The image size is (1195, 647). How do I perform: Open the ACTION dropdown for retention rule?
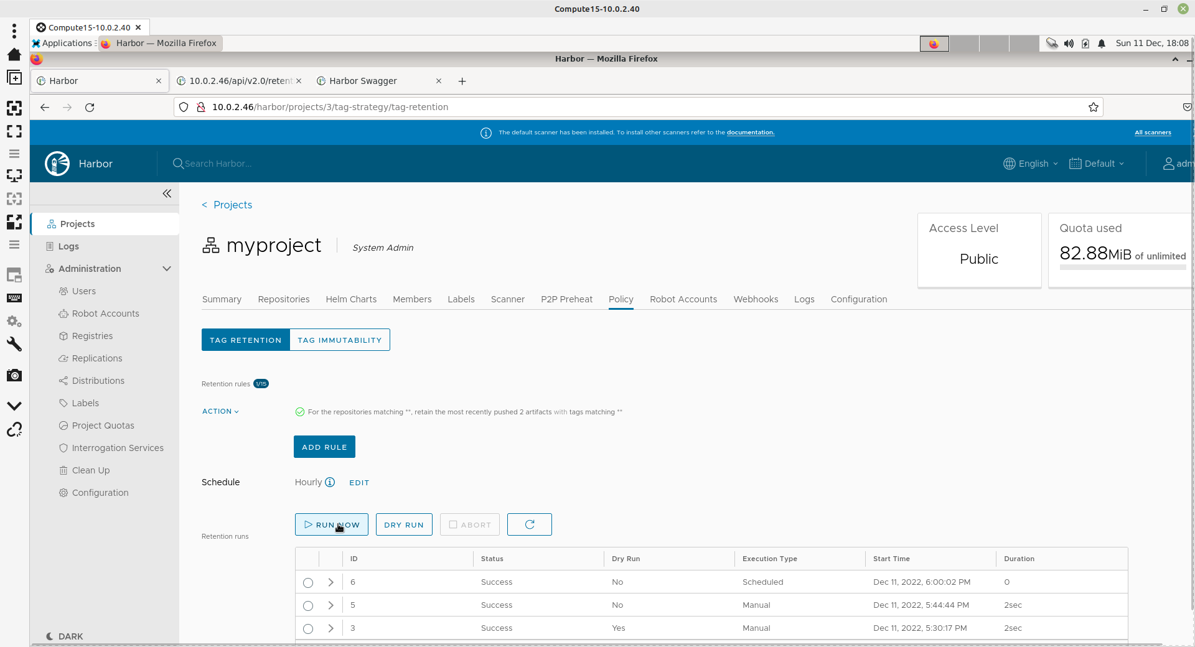pos(220,411)
